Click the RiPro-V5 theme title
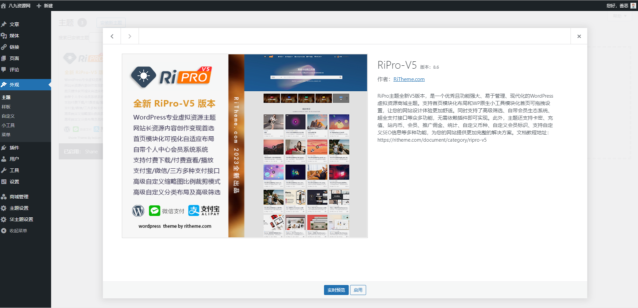 point(397,65)
